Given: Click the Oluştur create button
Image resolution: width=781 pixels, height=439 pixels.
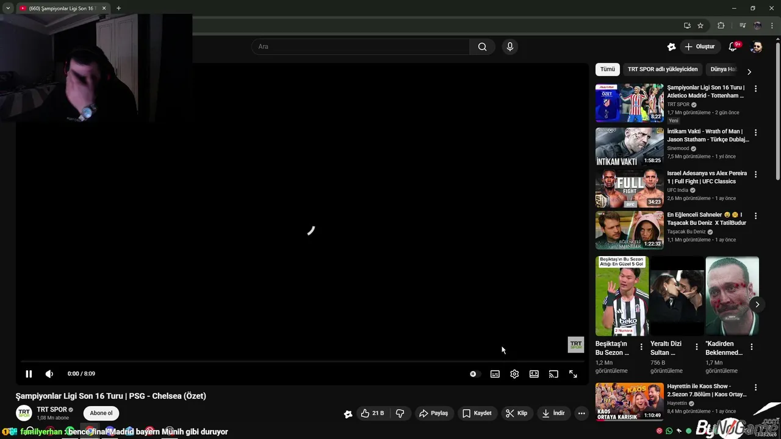Looking at the screenshot, I should [x=699, y=46].
